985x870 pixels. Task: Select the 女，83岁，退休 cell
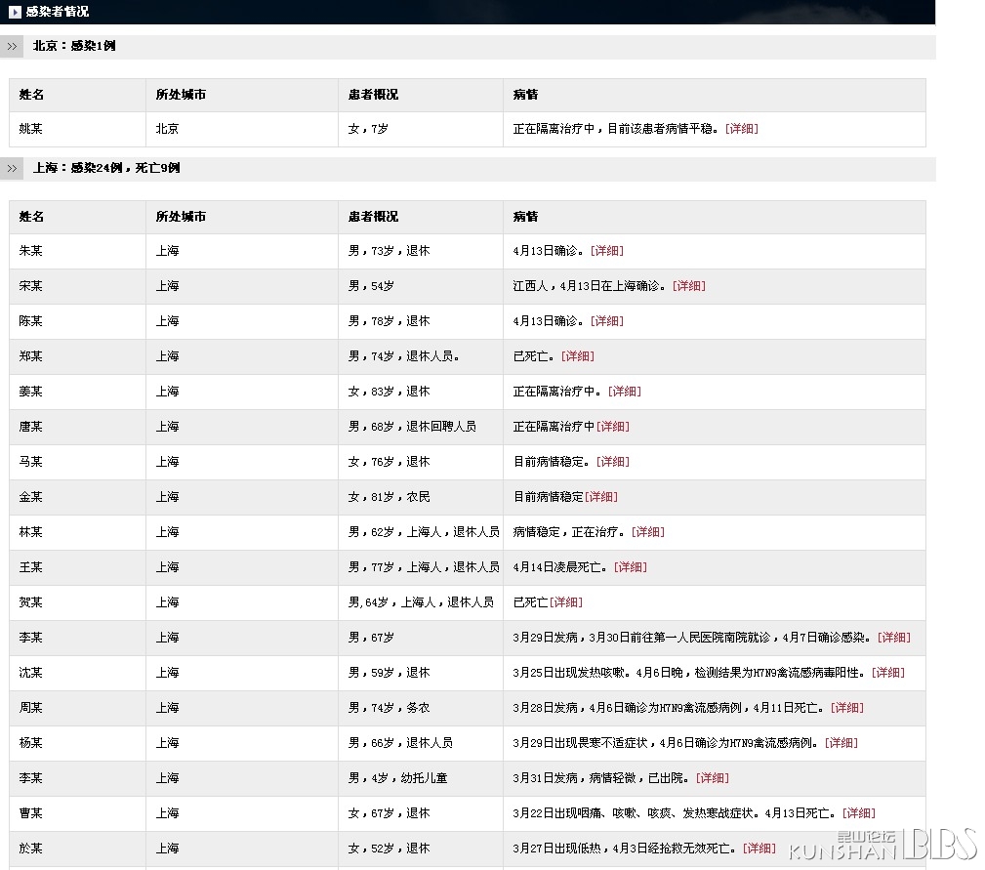pos(420,392)
